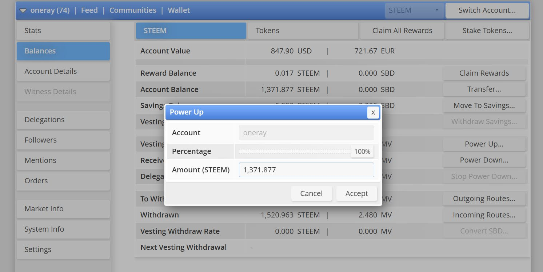Open Witness Details in the sidebar
Screen dimensions: 543x272
(63, 92)
